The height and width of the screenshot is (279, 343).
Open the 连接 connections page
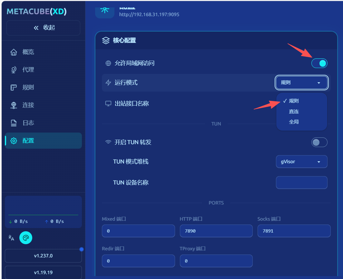[43, 105]
